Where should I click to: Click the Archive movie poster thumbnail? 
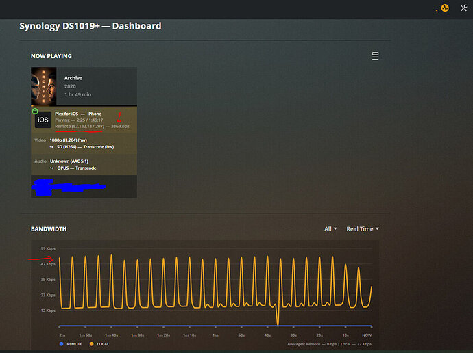point(44,86)
